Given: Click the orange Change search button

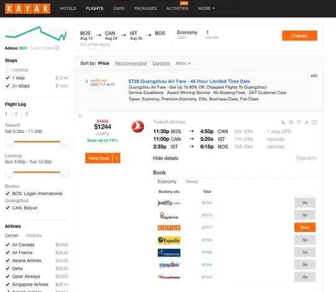Looking at the screenshot, I should (299, 35).
